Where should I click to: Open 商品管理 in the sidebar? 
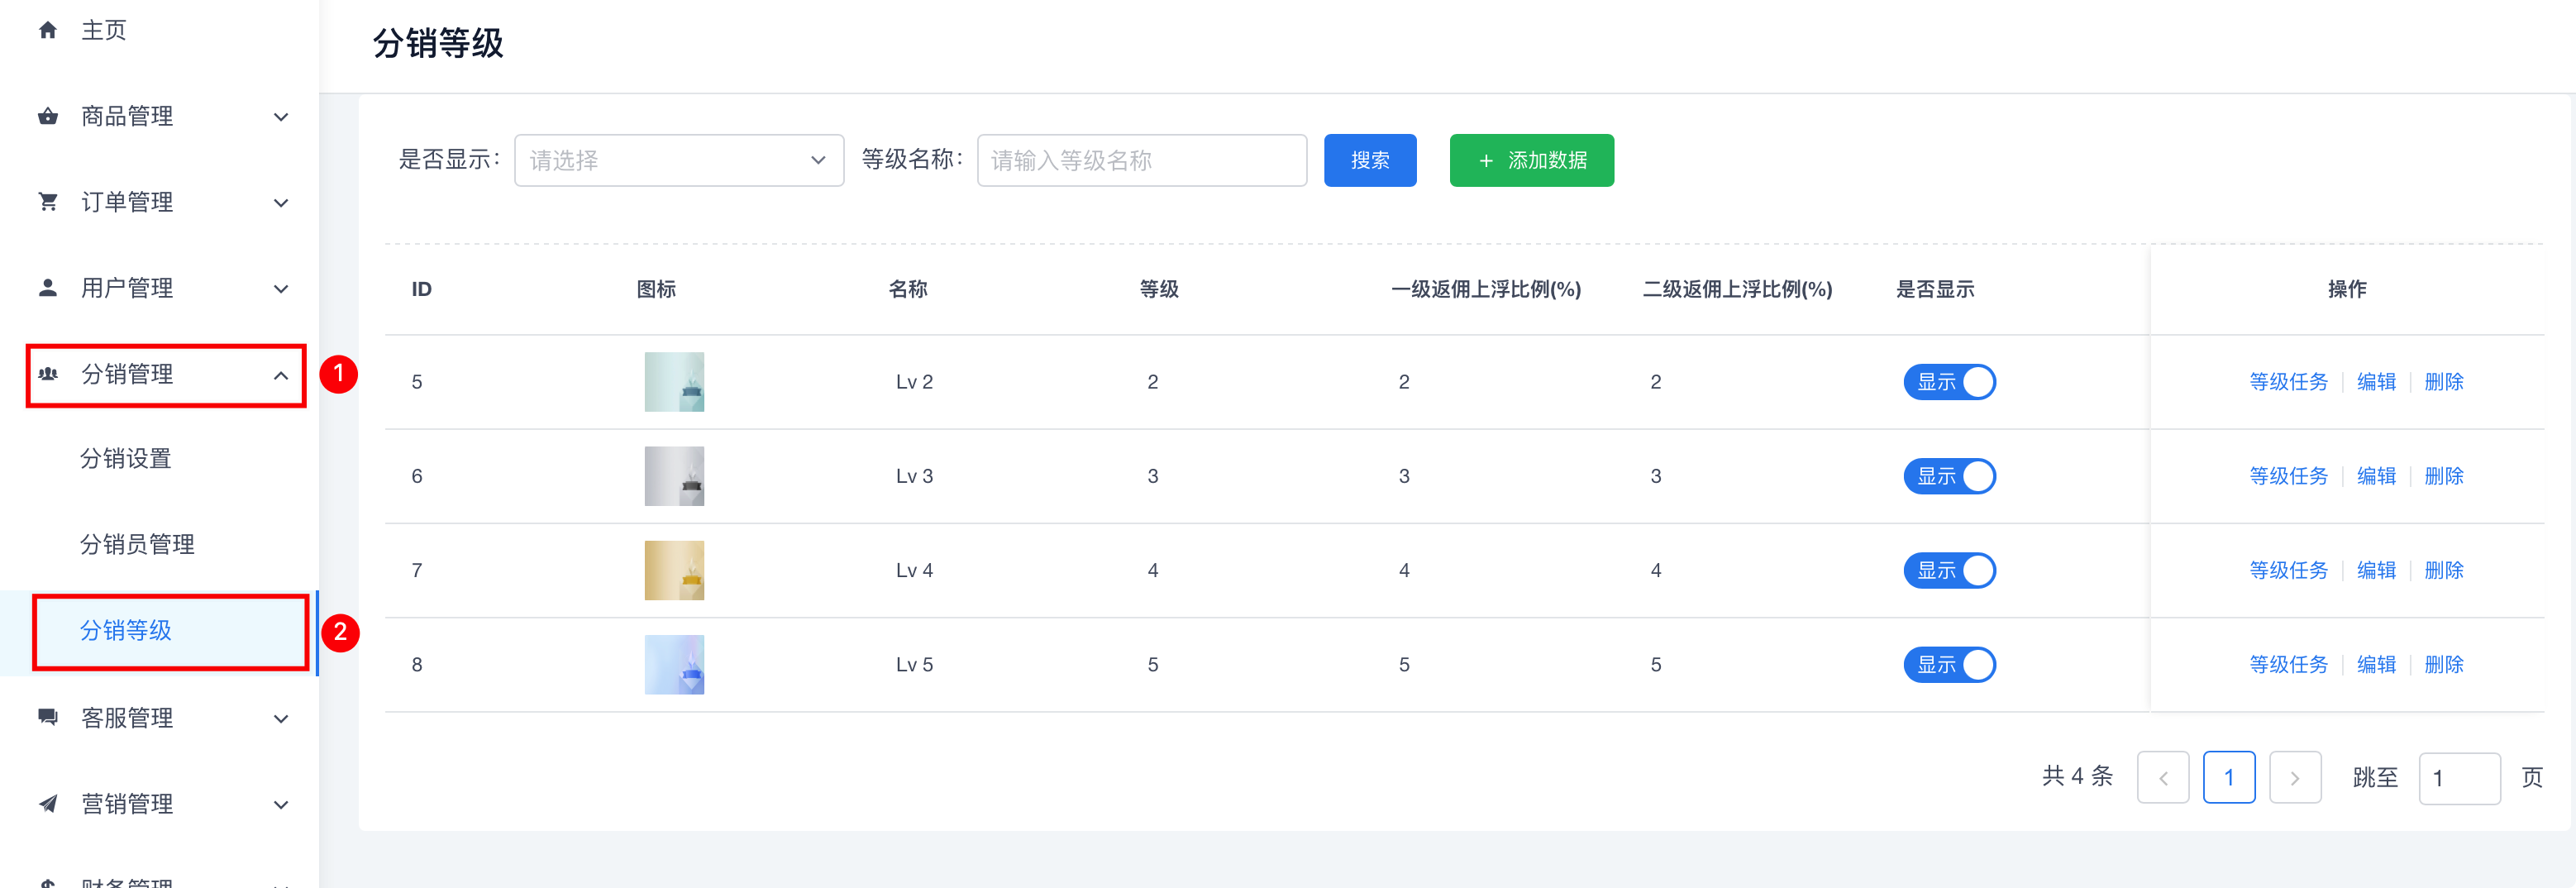pos(127,116)
